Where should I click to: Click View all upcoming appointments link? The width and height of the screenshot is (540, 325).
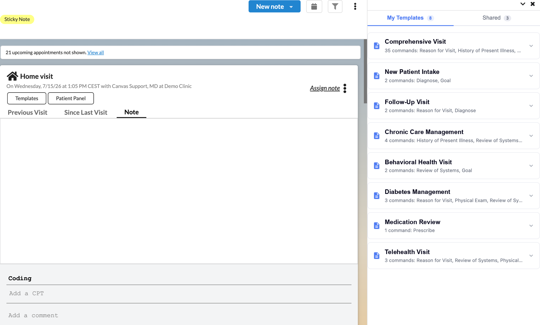(x=96, y=52)
